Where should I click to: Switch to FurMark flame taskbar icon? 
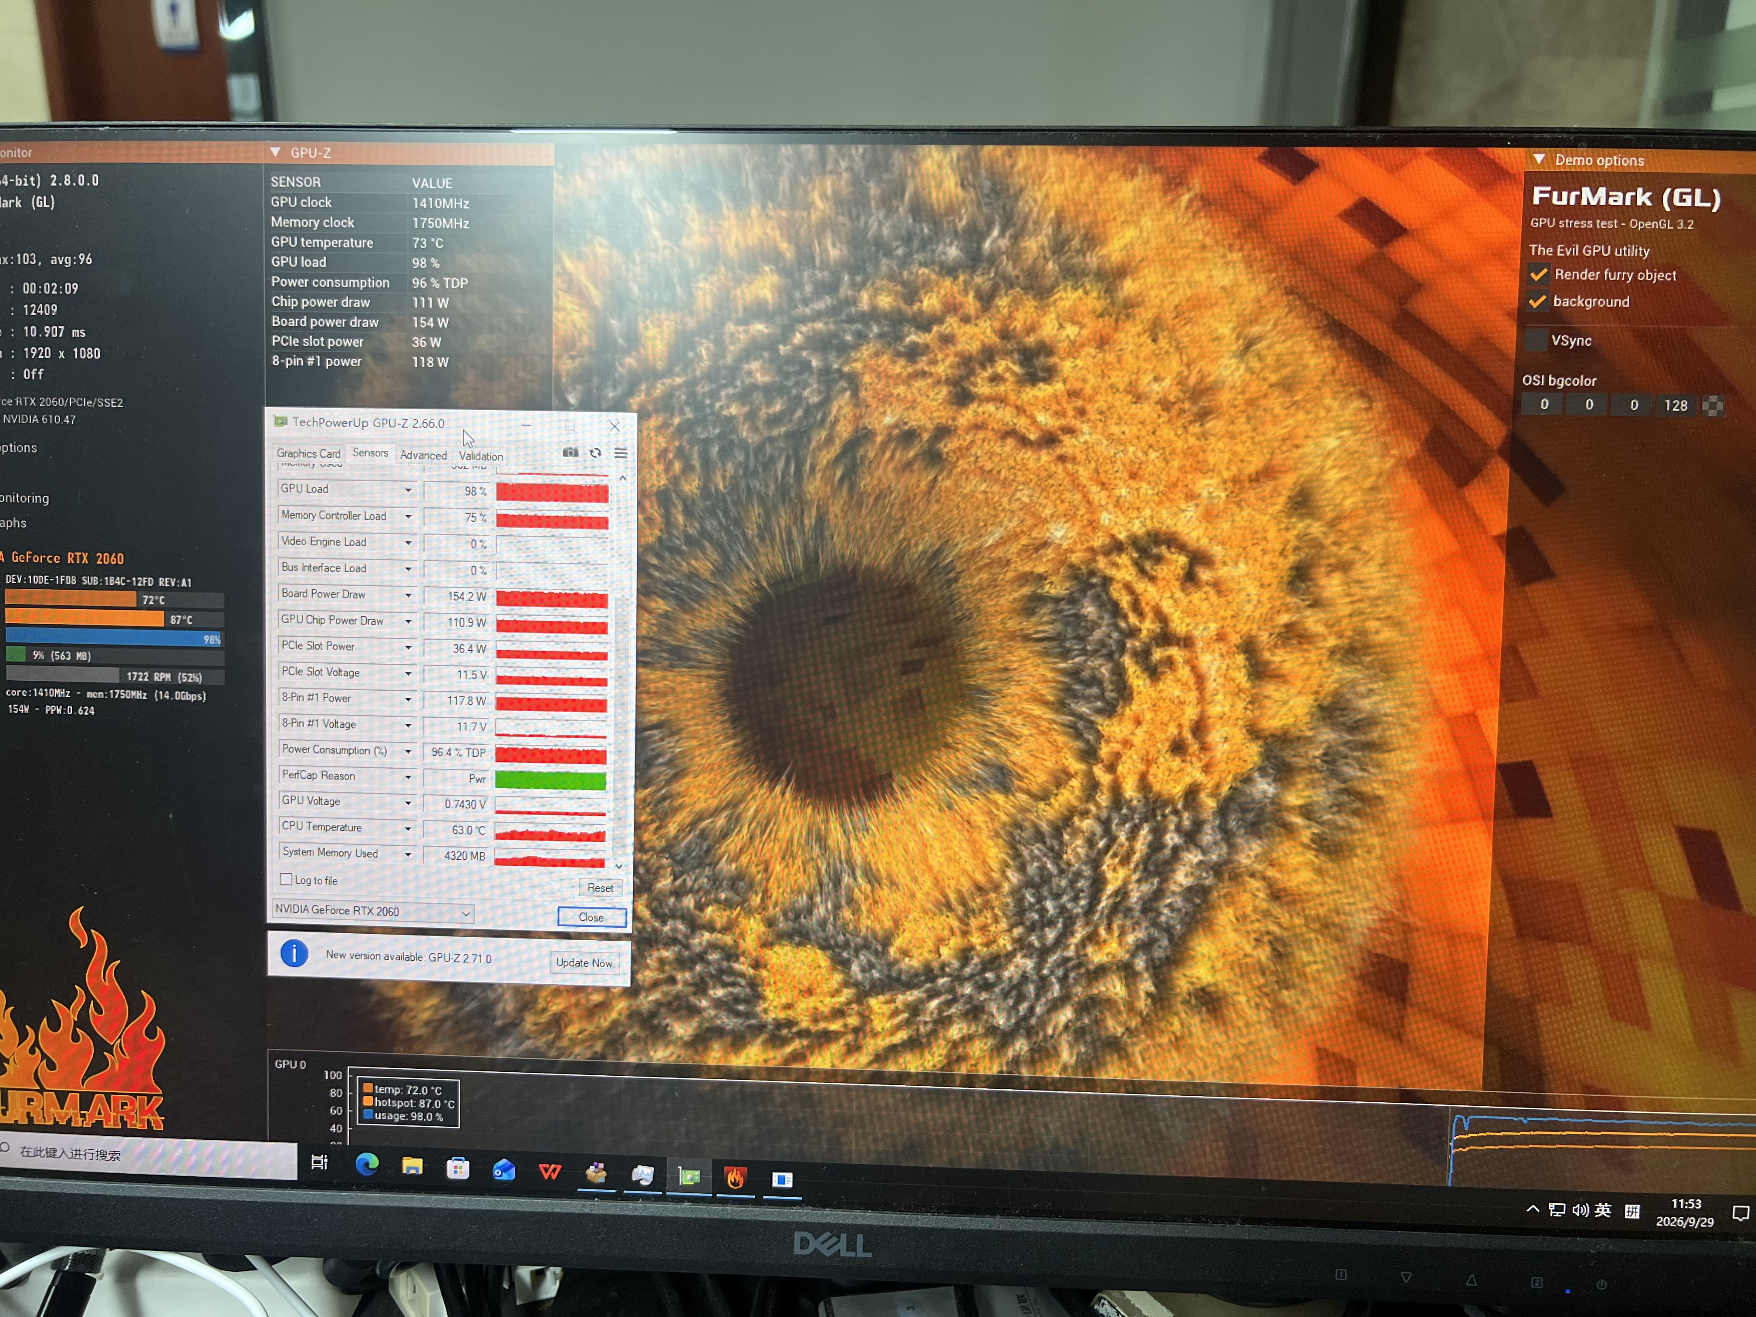735,1177
